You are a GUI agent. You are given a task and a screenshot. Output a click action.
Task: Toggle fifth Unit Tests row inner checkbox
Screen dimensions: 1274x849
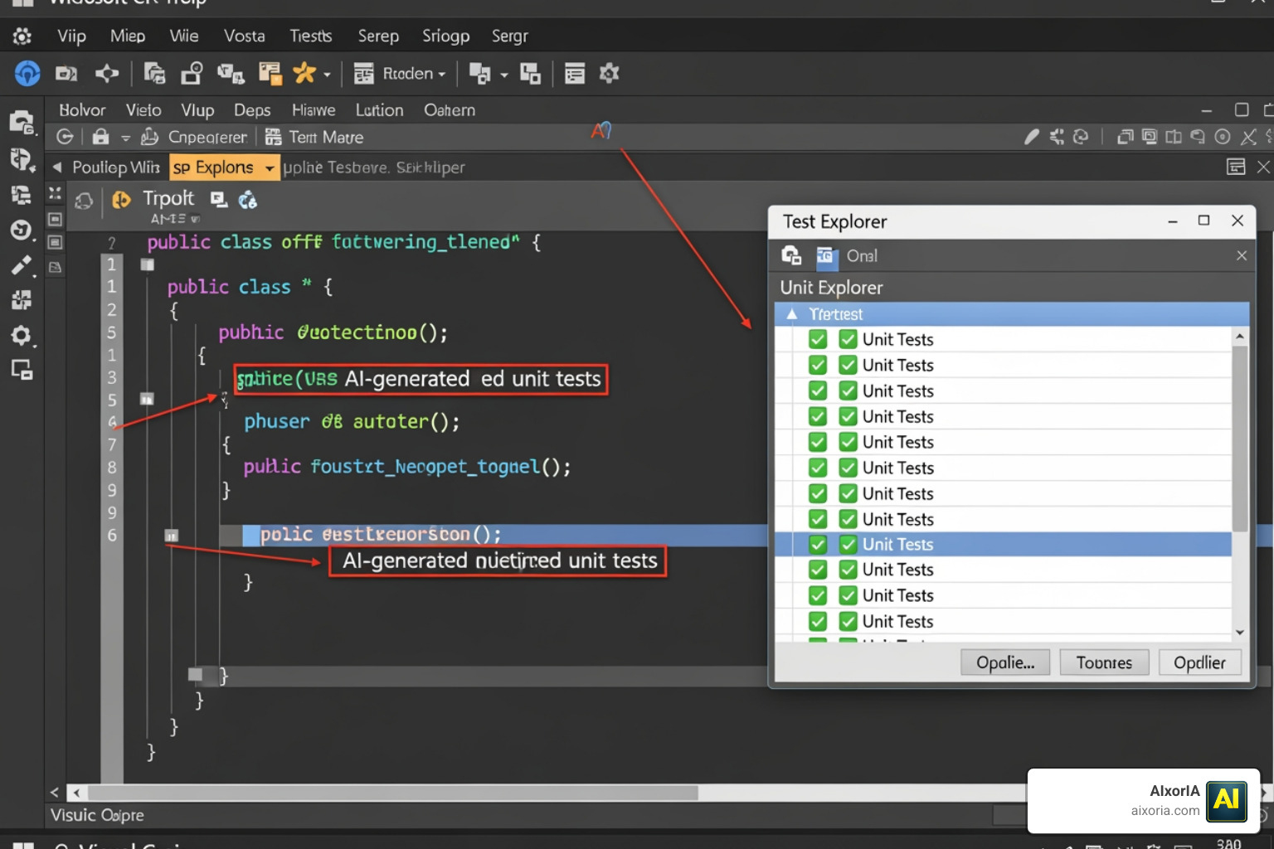(x=848, y=442)
